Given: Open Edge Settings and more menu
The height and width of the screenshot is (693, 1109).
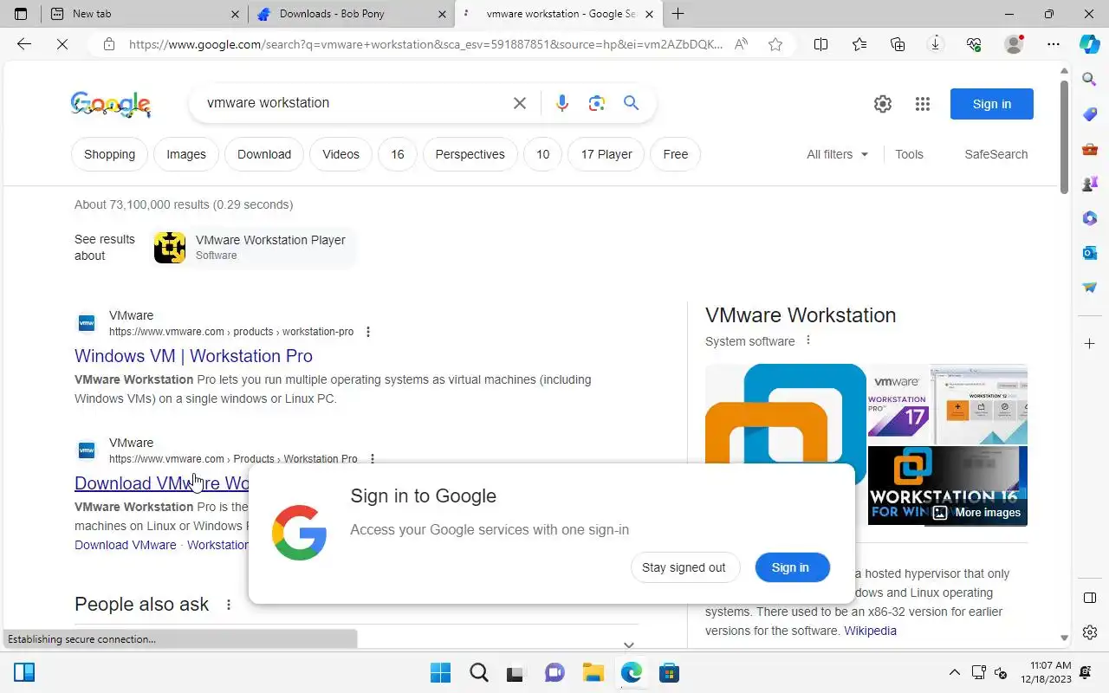Looking at the screenshot, I should pyautogui.click(x=1053, y=44).
